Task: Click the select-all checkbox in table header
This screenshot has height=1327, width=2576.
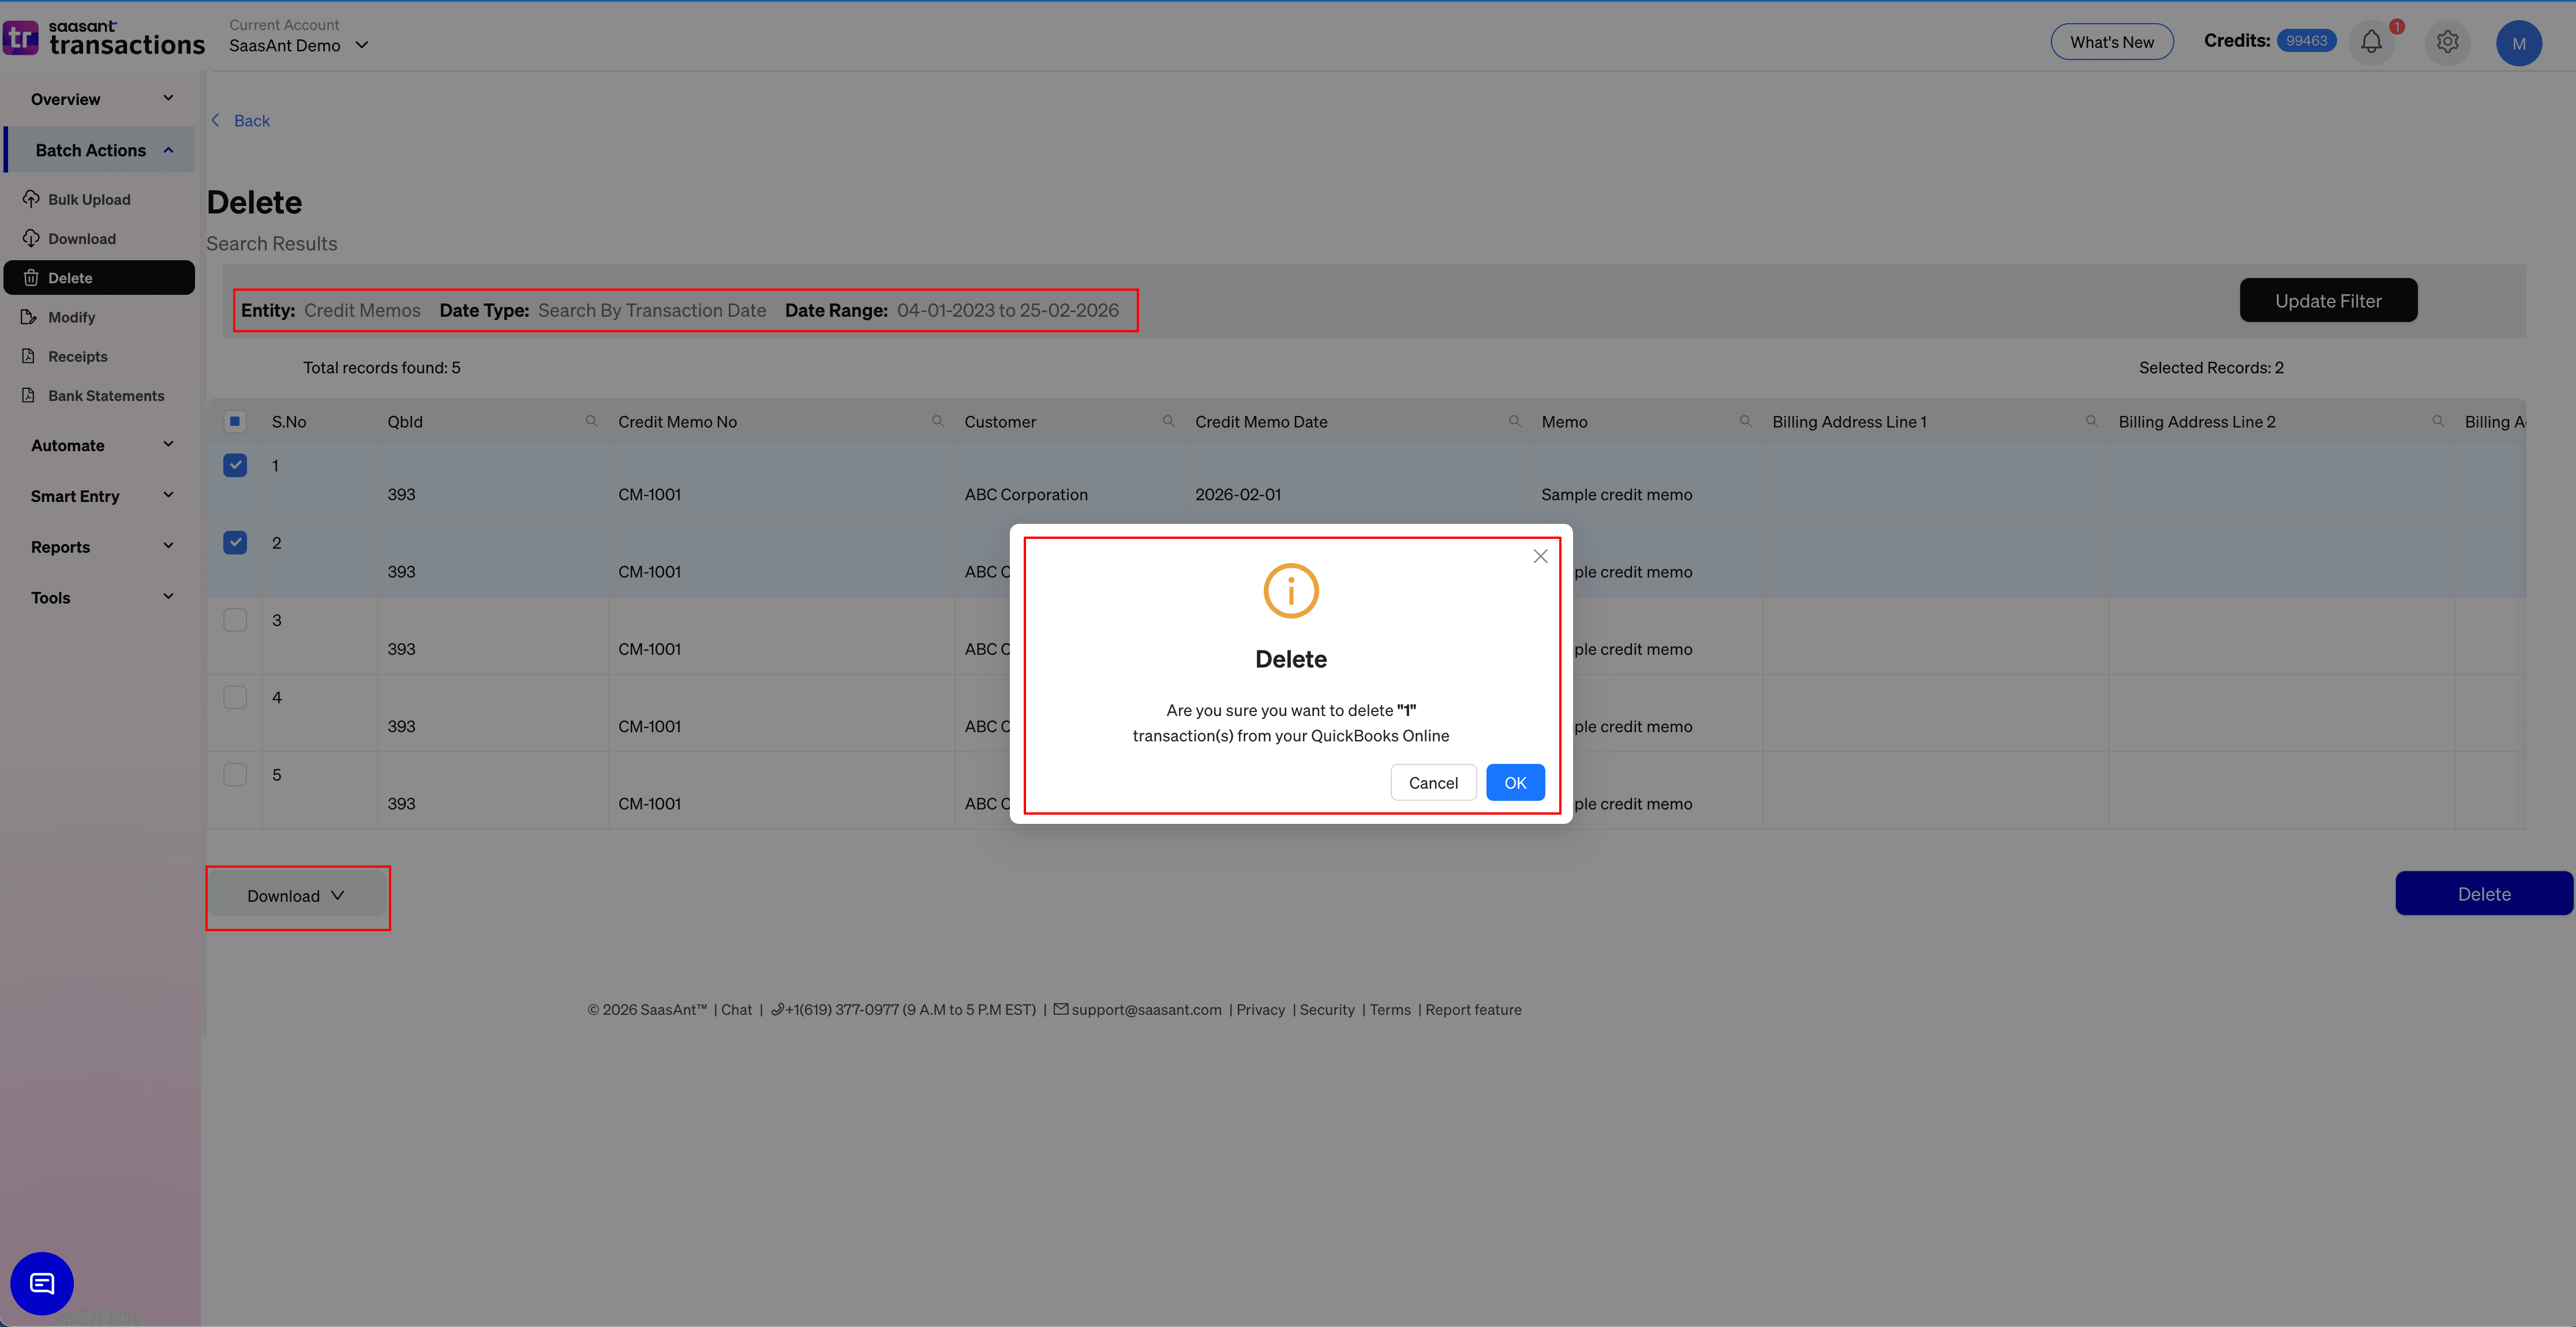Action: click(235, 421)
